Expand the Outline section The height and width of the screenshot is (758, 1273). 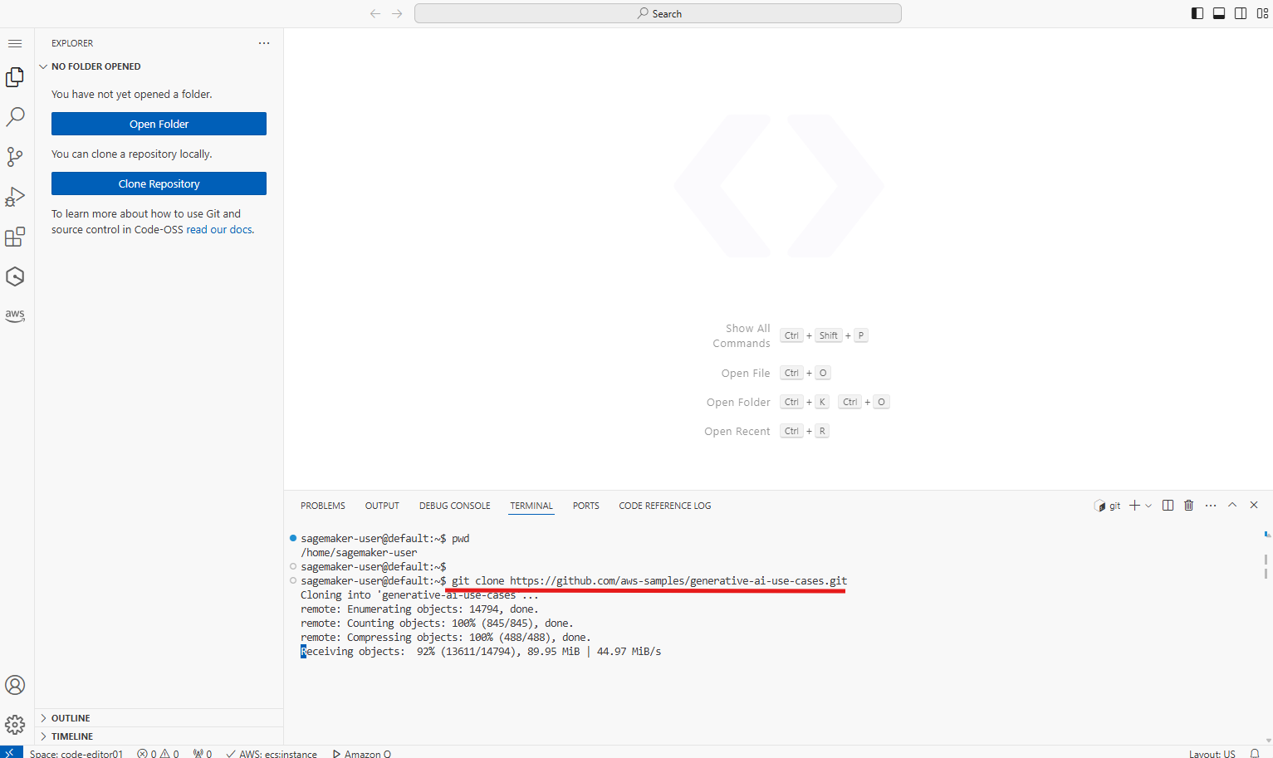point(71,718)
